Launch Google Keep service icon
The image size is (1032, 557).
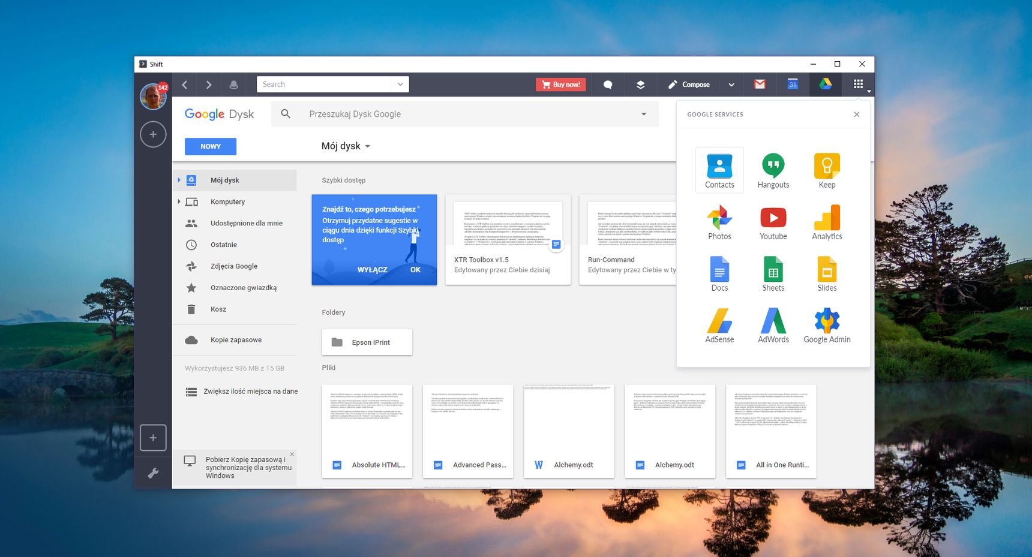(x=827, y=170)
